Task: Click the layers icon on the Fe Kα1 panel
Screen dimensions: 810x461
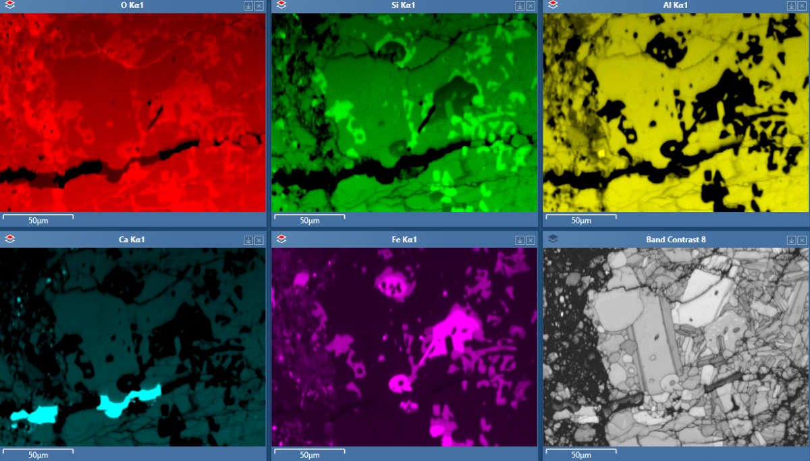Action: tap(281, 239)
